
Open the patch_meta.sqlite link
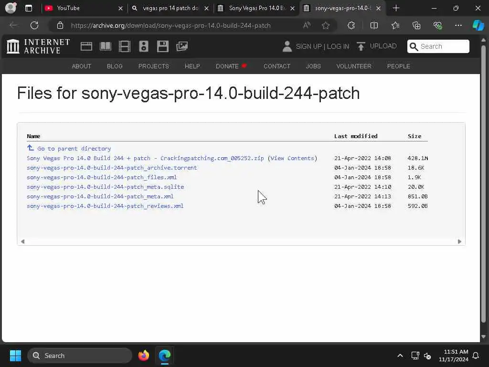pos(106,187)
